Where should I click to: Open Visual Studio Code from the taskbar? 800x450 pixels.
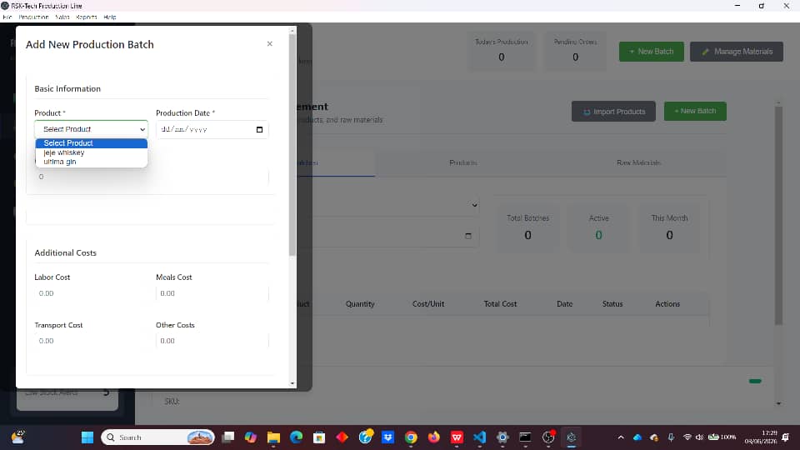click(x=480, y=437)
